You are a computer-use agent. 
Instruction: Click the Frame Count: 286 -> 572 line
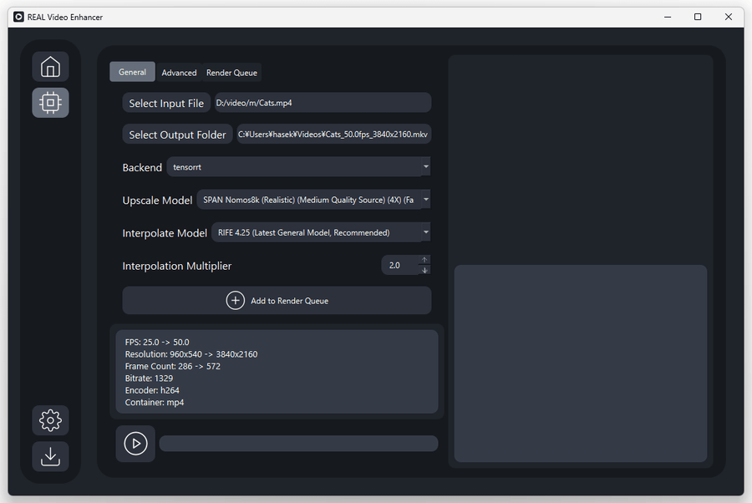tap(172, 366)
